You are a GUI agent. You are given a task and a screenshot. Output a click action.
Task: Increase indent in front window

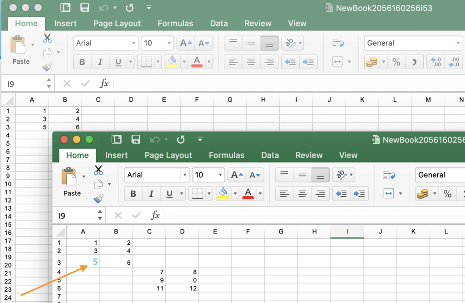click(x=360, y=194)
